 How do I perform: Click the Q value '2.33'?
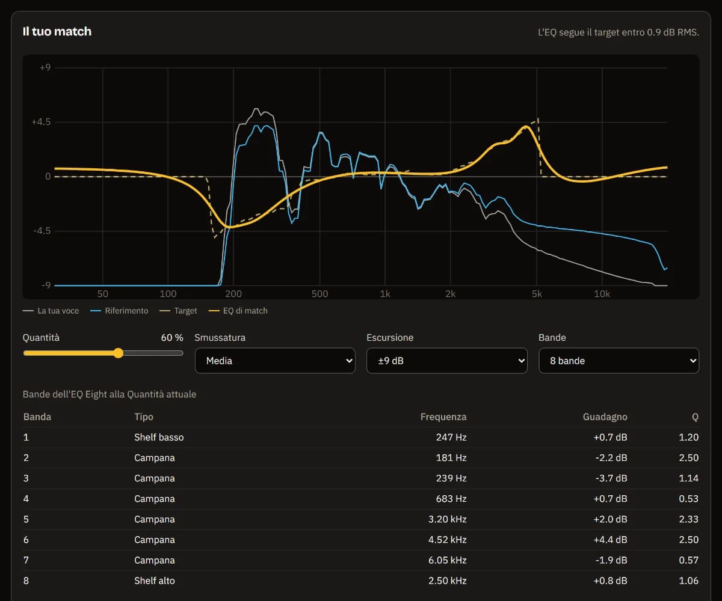[689, 519]
